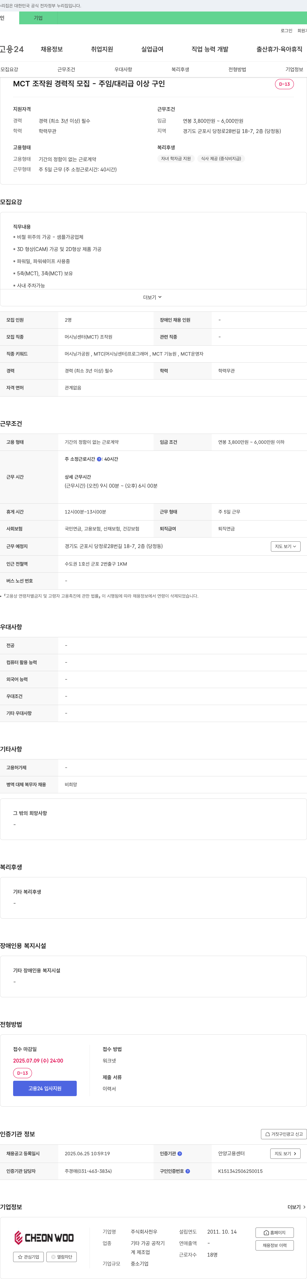Click the 고용24 입사지원 button
The image size is (307, 1279).
45,1088
